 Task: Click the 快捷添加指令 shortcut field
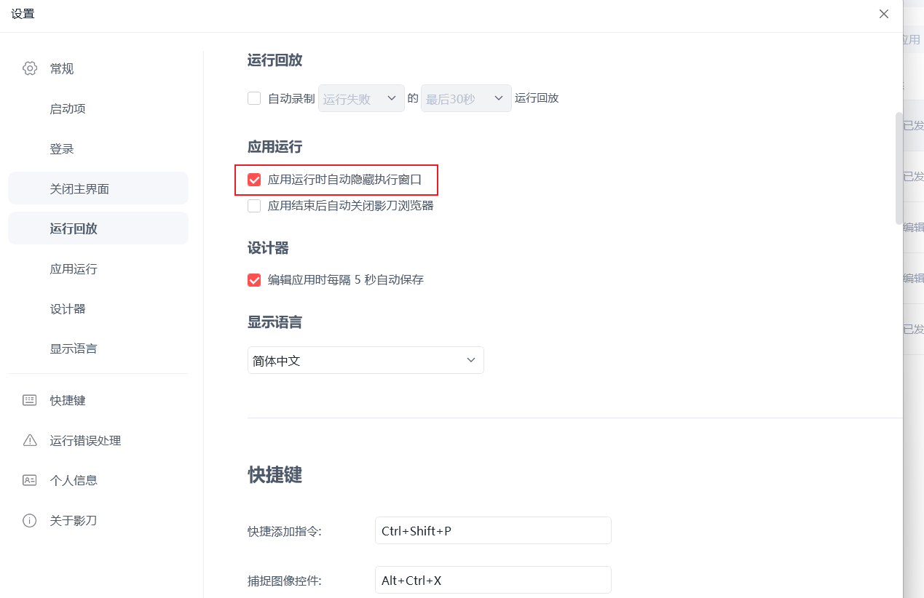click(493, 530)
